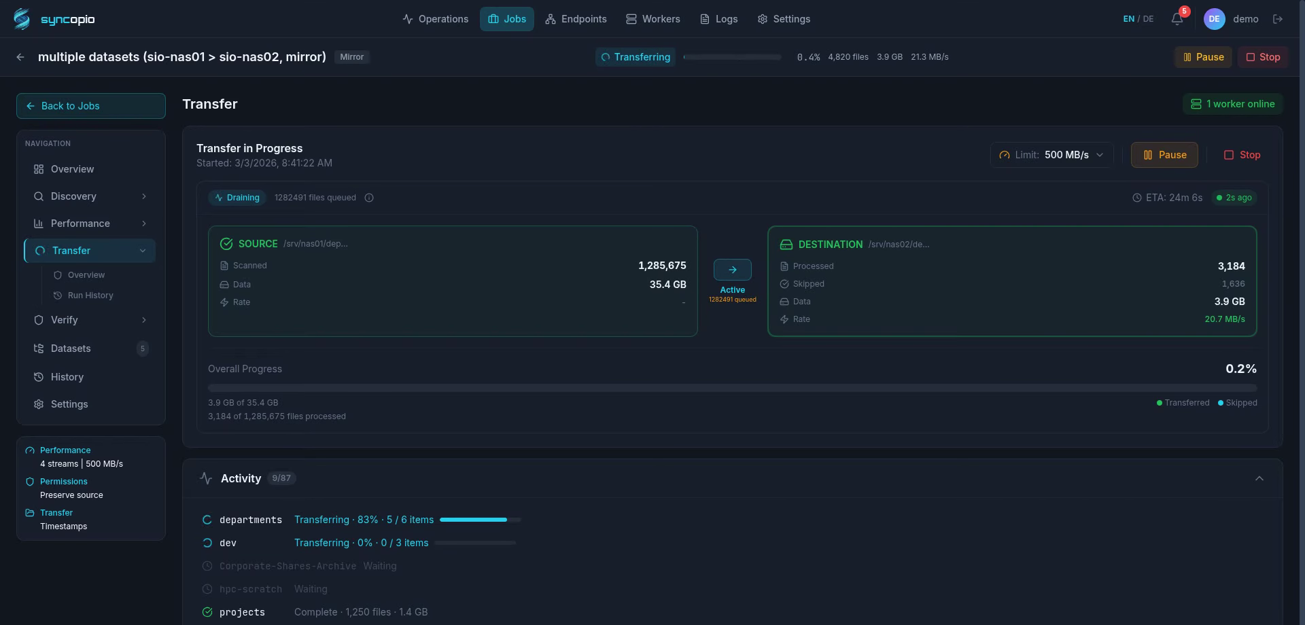Click the 2s ago refresh indicator

point(1234,198)
